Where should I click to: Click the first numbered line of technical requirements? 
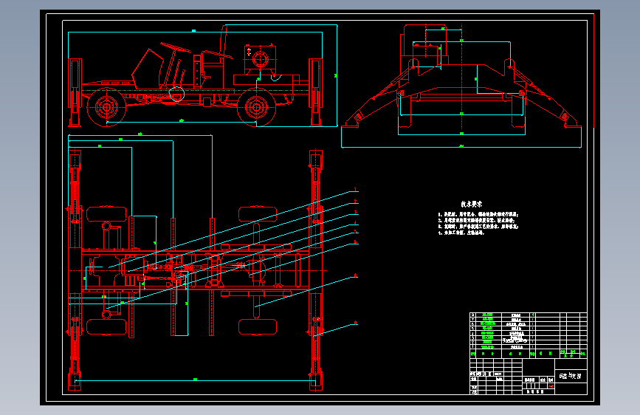point(478,214)
